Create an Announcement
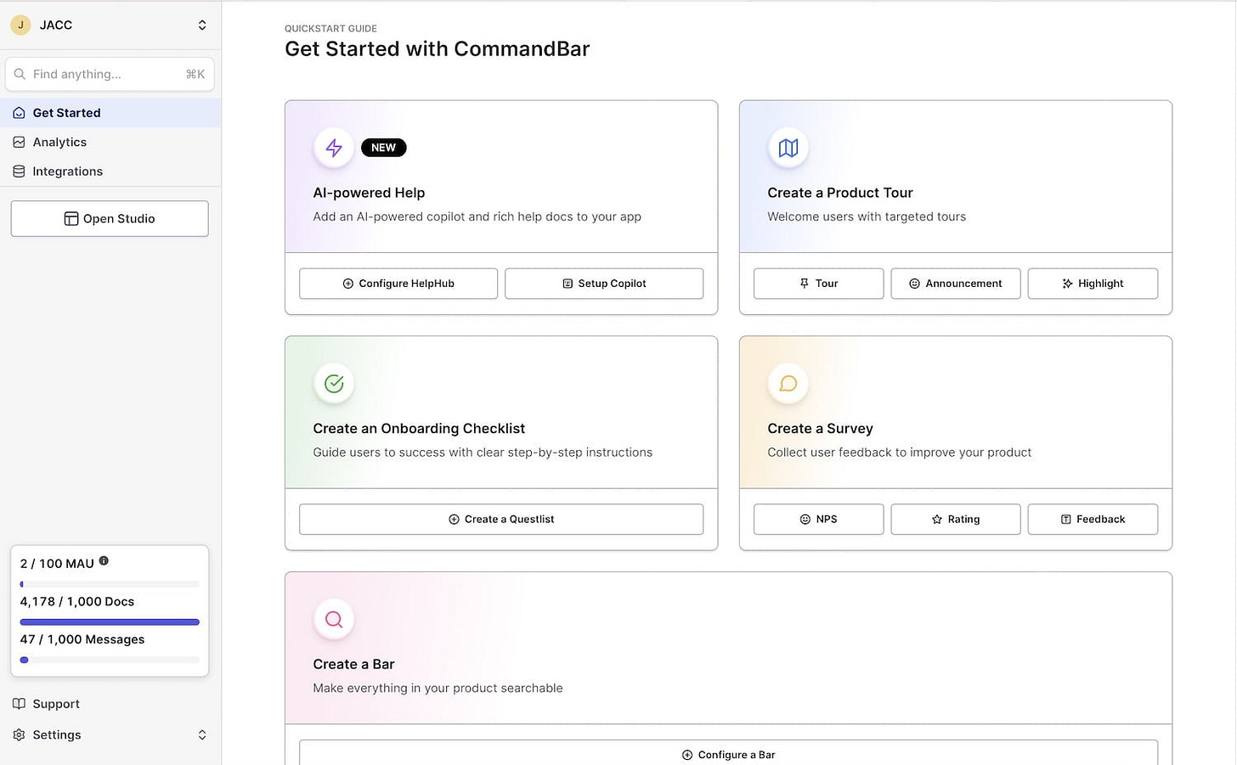 click(956, 284)
